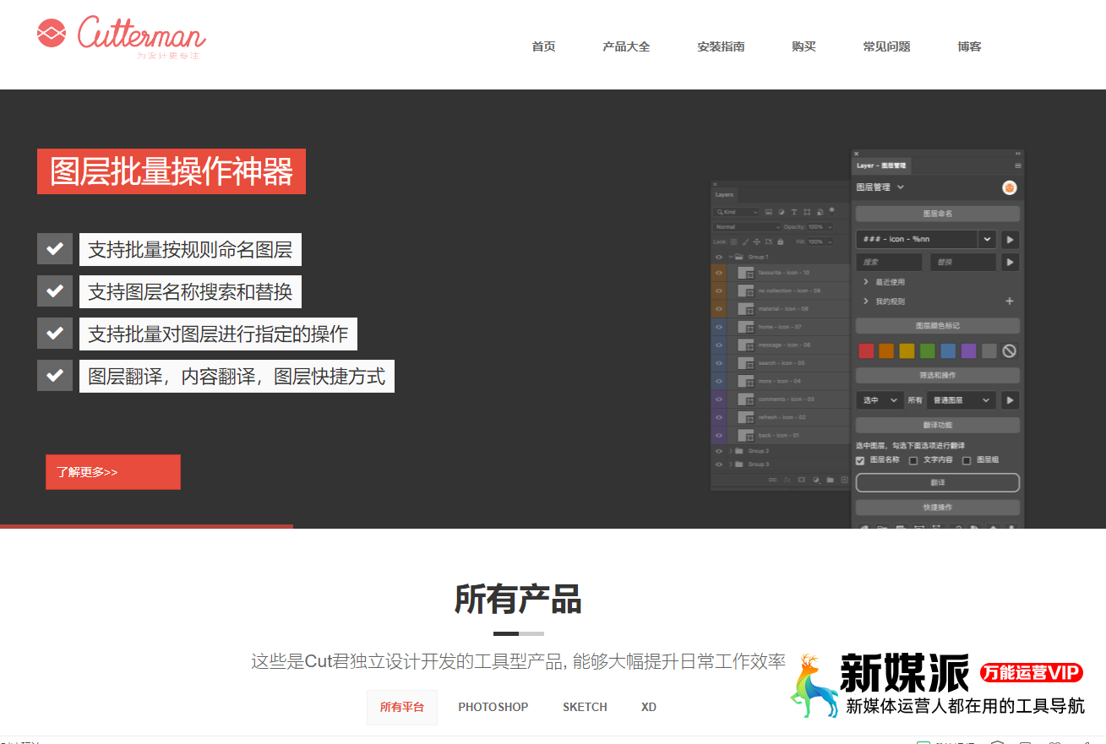
Task: Select the pixel layer filter icon
Action: click(768, 212)
